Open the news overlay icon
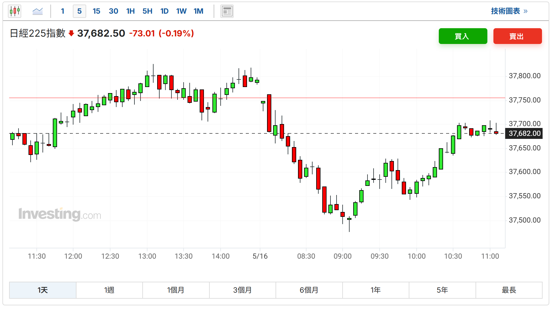 pos(227,12)
